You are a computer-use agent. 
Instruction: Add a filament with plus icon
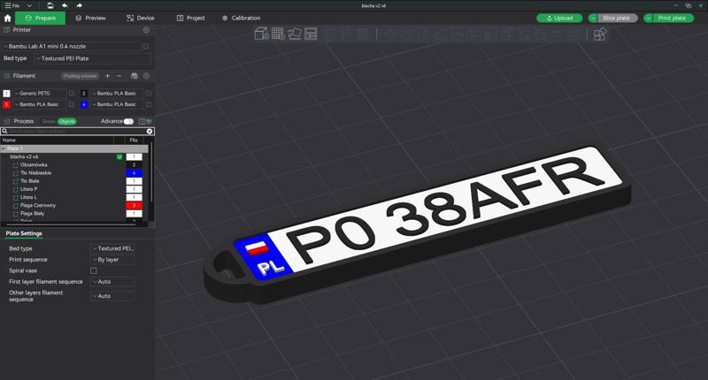click(x=107, y=76)
